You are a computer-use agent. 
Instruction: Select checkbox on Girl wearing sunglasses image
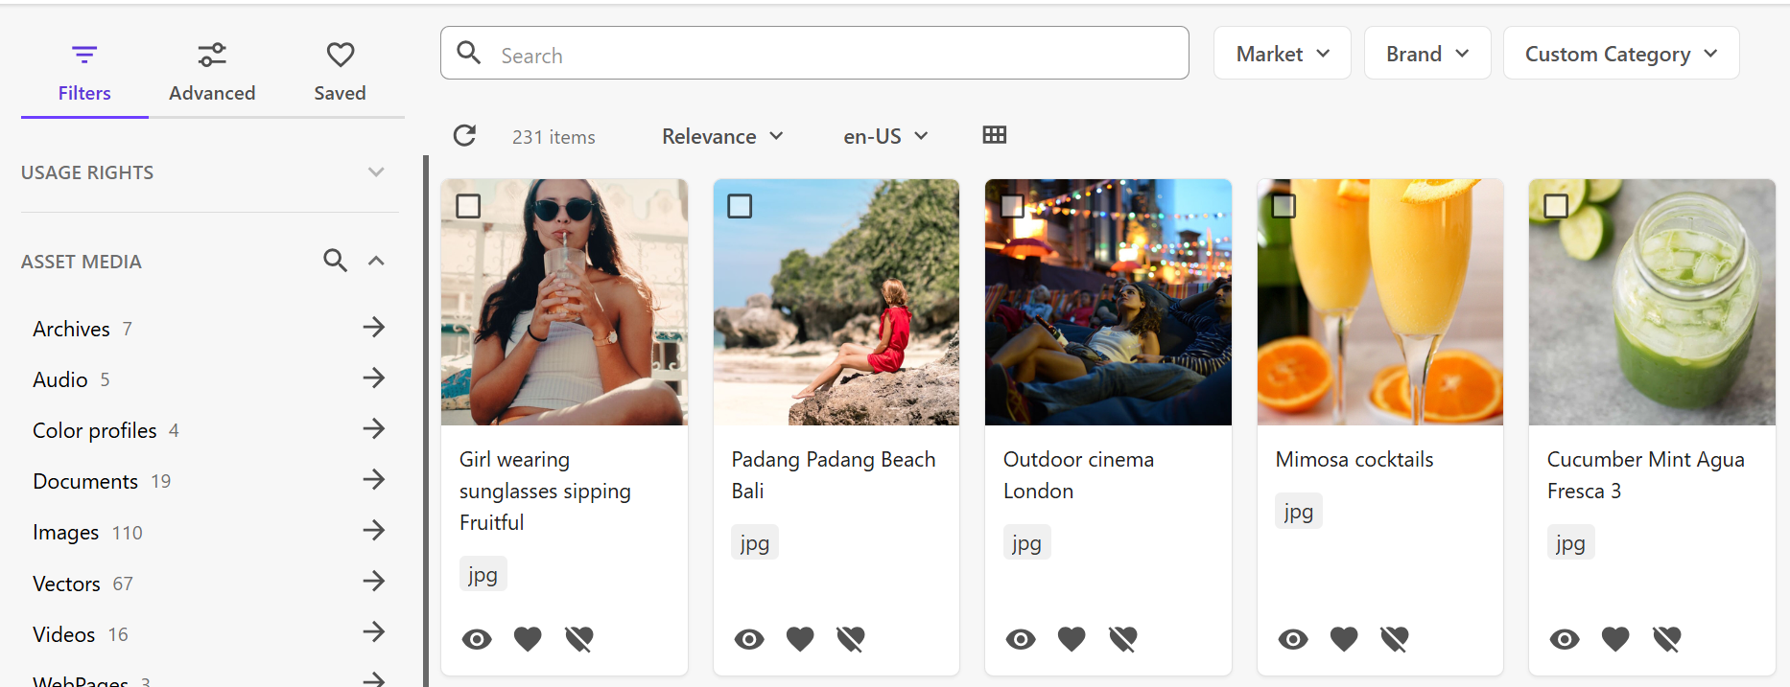(x=468, y=206)
